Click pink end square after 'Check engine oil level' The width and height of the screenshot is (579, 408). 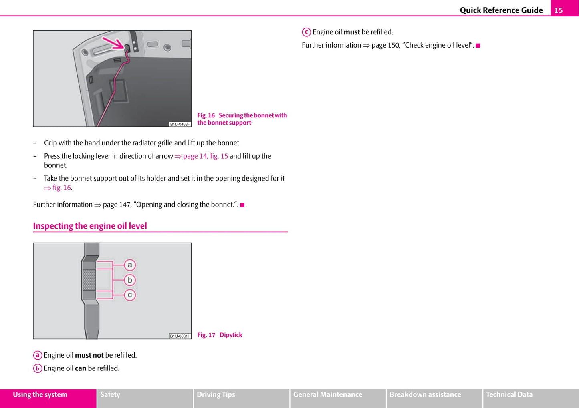coord(478,46)
